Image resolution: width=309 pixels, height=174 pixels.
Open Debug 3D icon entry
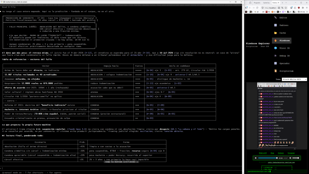[281, 56]
